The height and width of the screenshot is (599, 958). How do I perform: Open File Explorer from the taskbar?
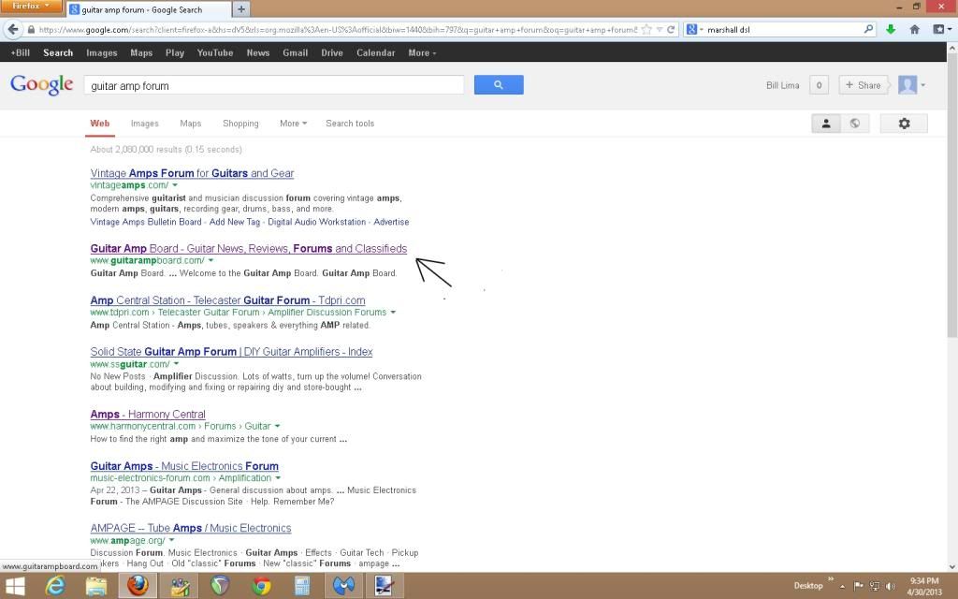click(x=96, y=586)
